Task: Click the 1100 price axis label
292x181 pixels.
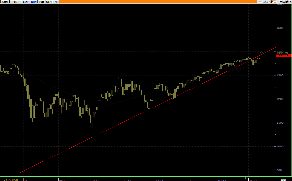Action: click(x=280, y=123)
